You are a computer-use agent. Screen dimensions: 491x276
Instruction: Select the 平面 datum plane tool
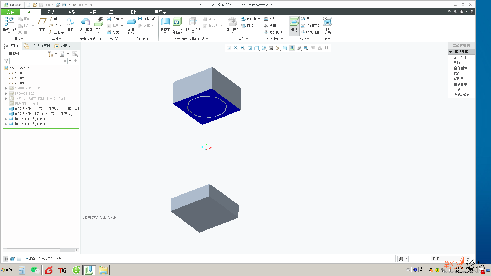pos(42,24)
